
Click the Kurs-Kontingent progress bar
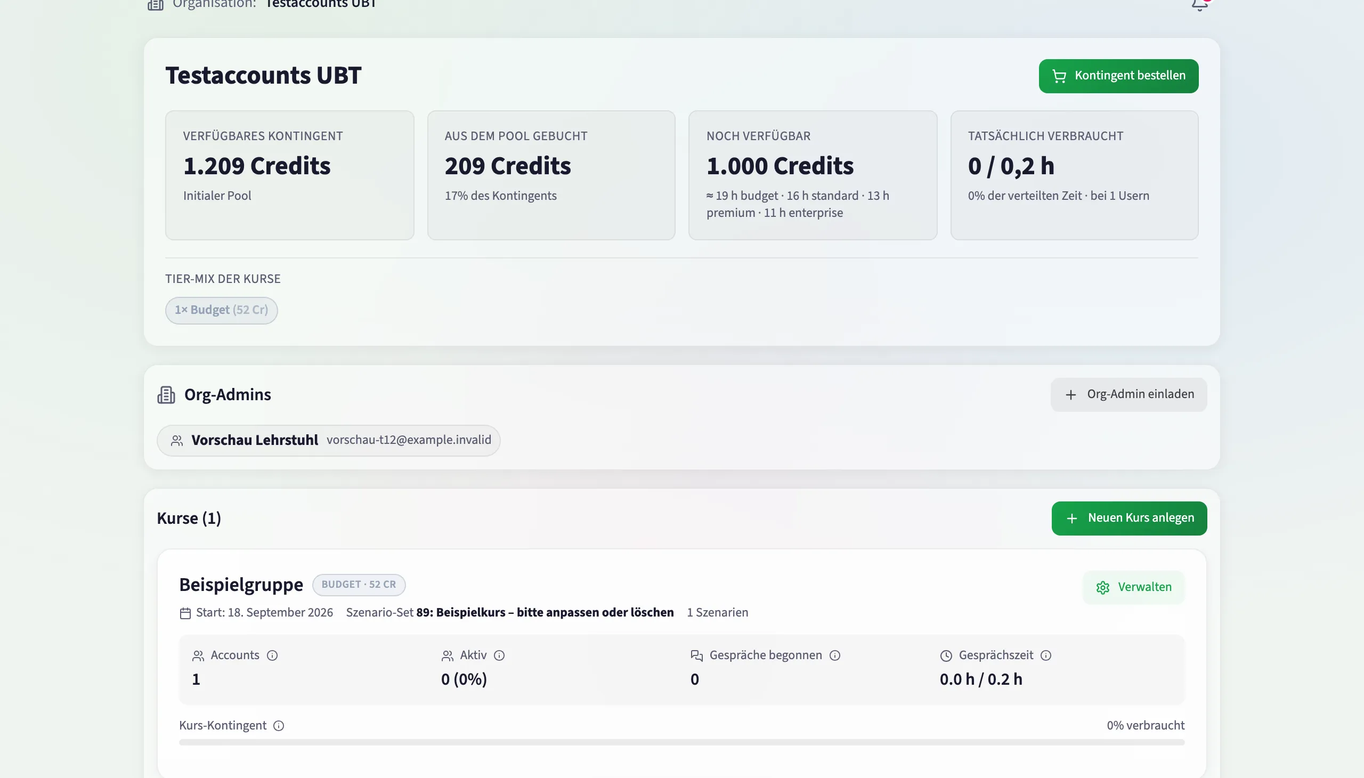681,742
